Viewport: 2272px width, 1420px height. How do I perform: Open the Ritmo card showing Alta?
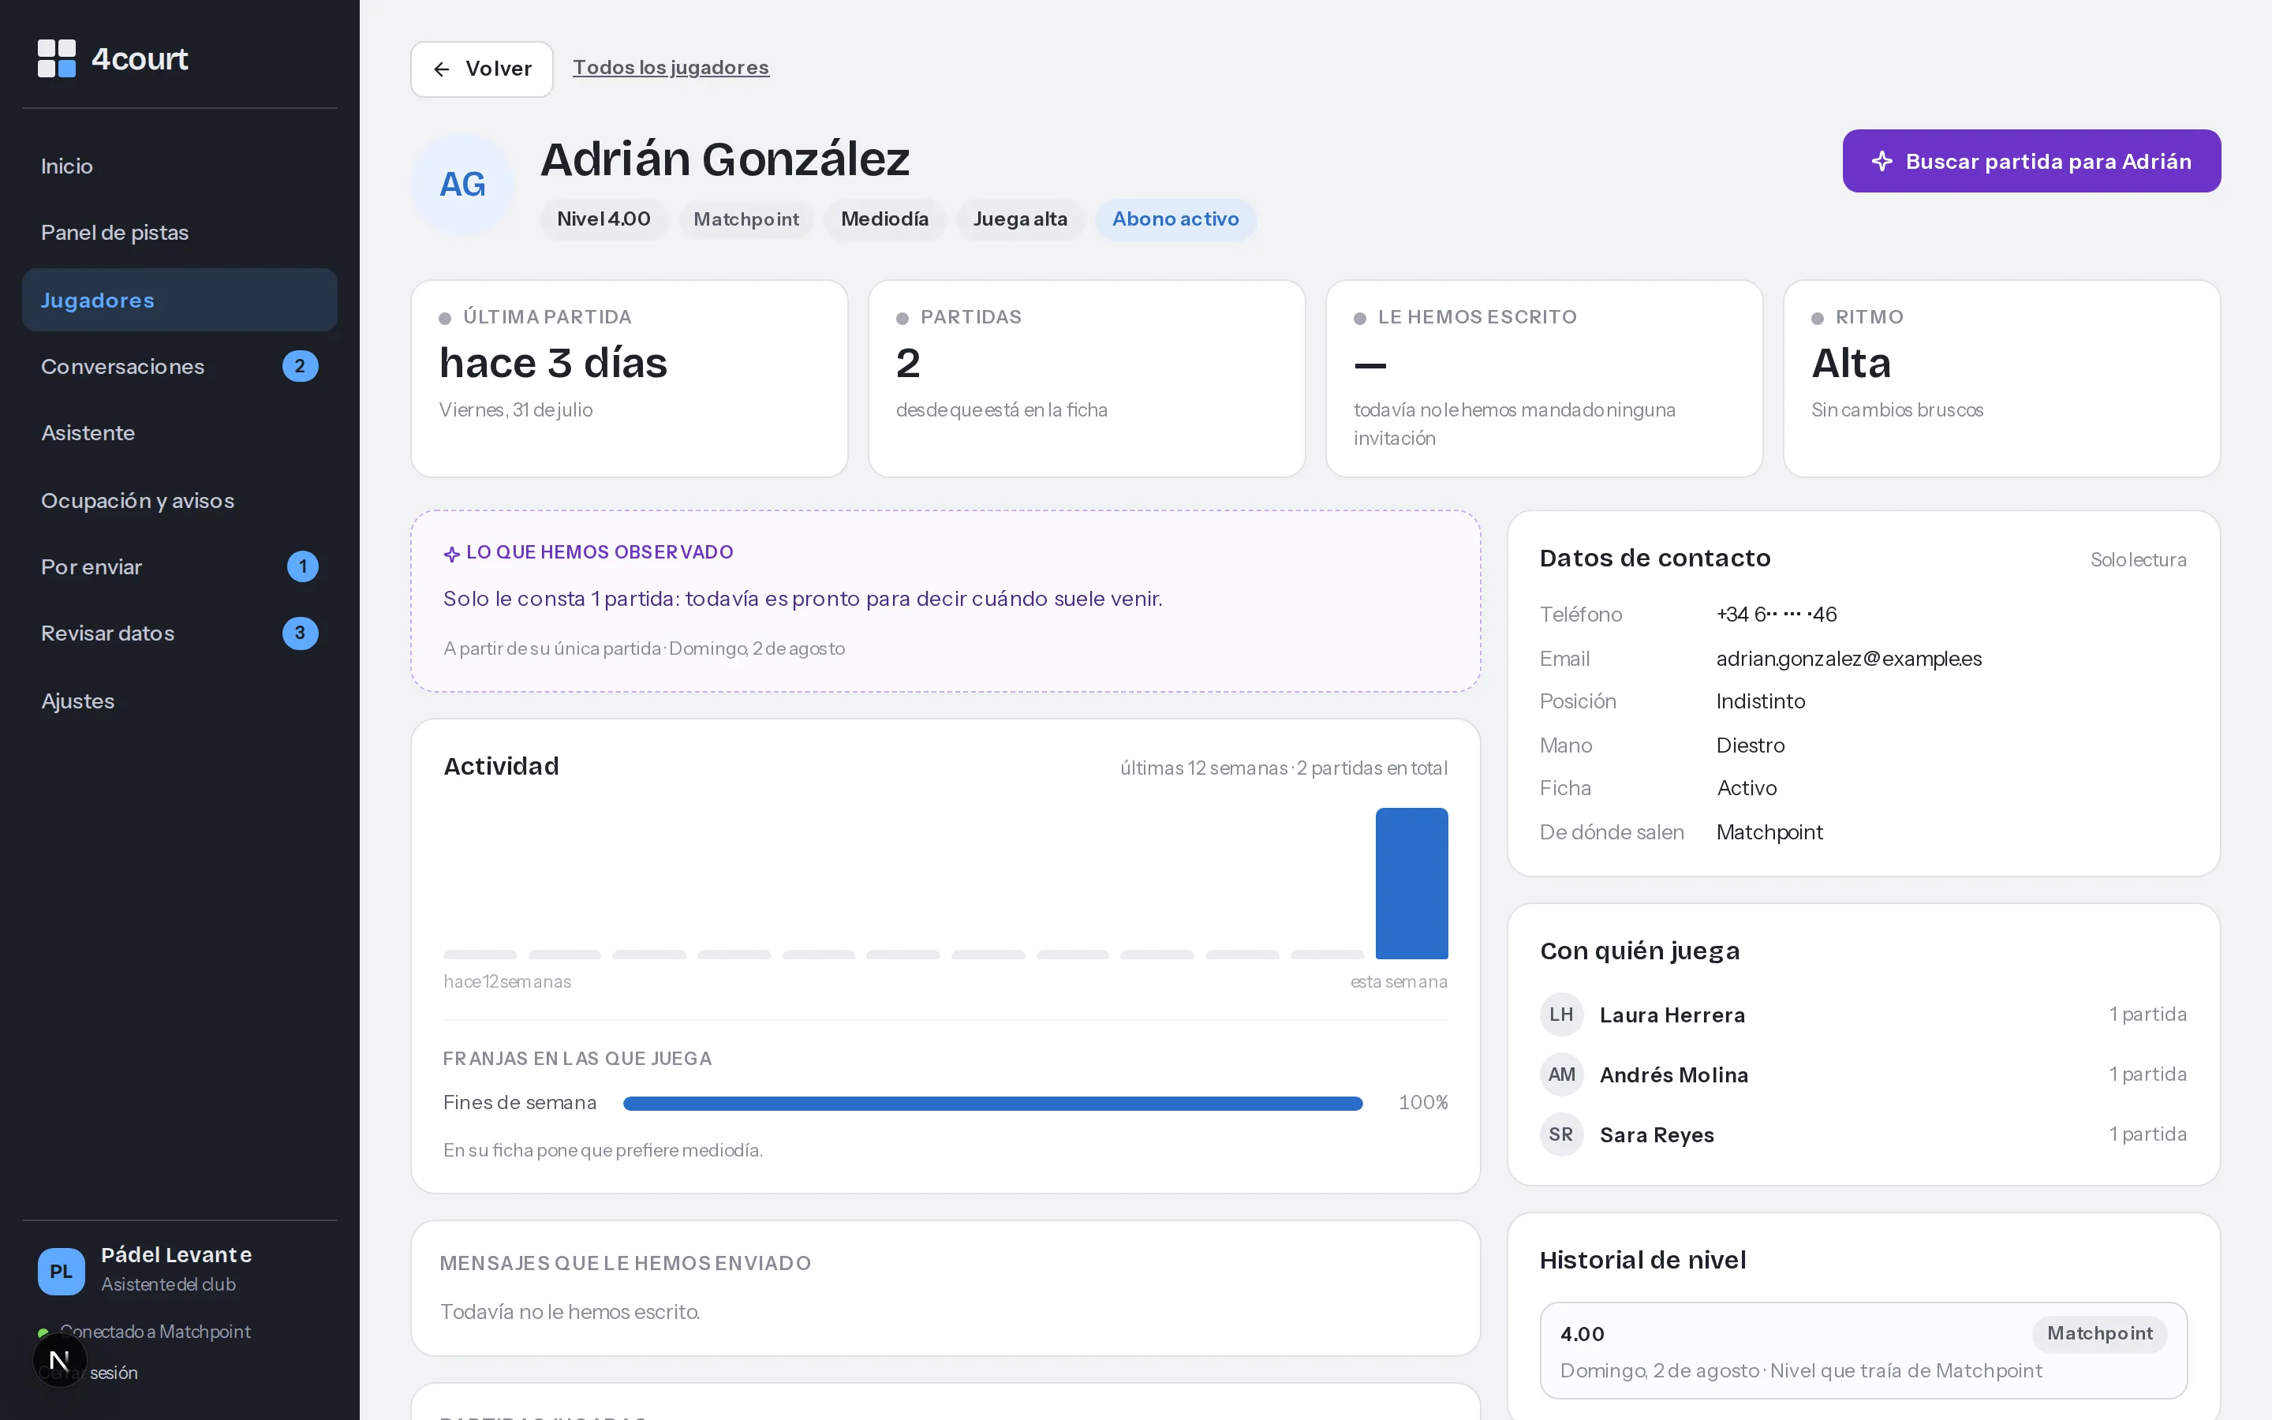(2001, 379)
